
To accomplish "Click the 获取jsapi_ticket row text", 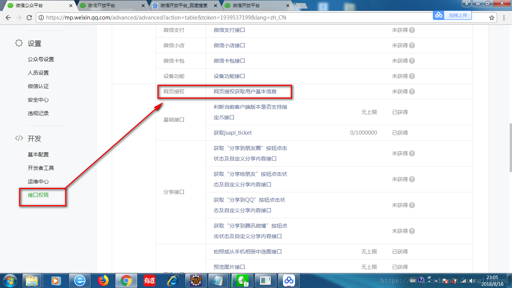I will pos(233,133).
